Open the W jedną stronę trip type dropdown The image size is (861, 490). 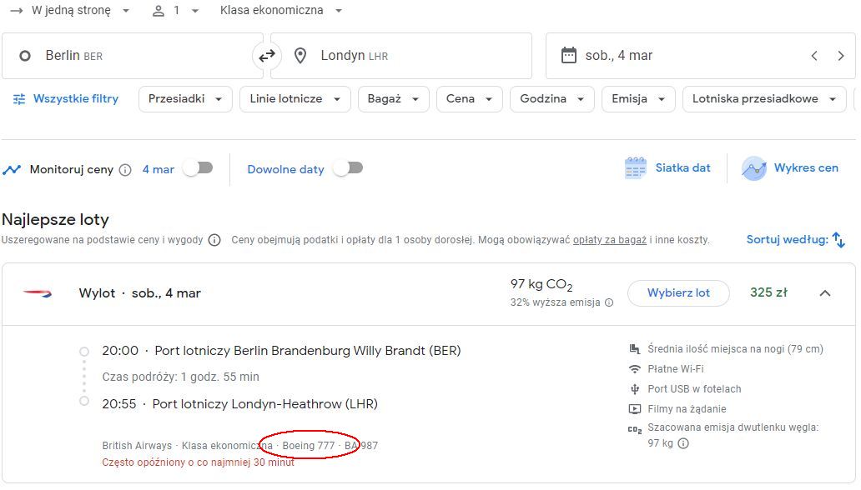point(70,11)
